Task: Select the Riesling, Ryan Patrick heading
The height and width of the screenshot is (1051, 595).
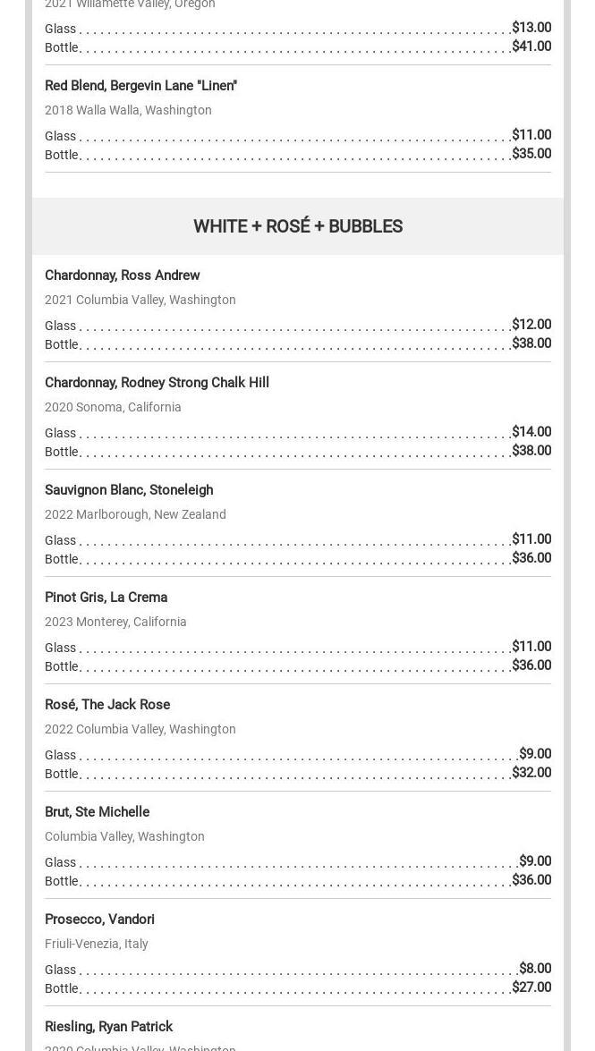Action: pos(108,1027)
